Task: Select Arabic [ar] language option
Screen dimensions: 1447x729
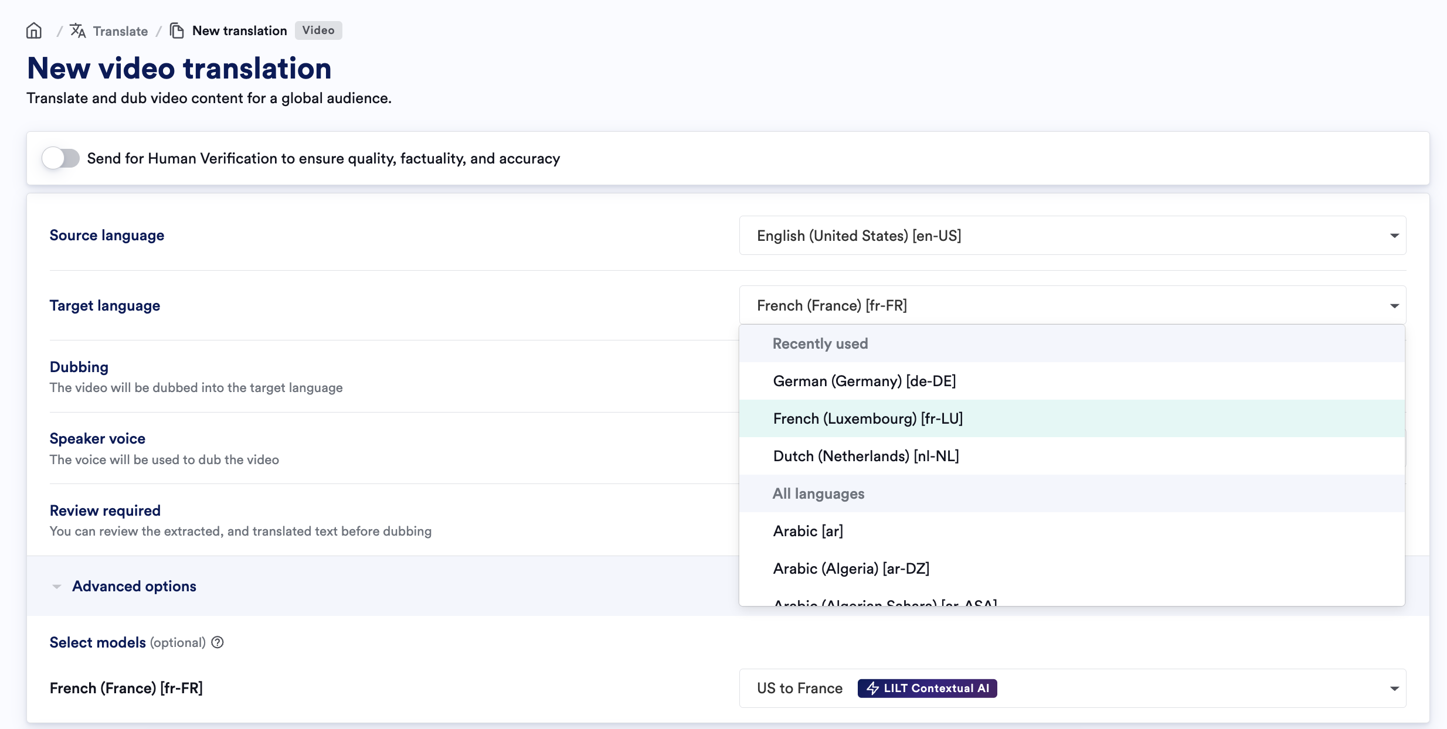Action: point(808,531)
